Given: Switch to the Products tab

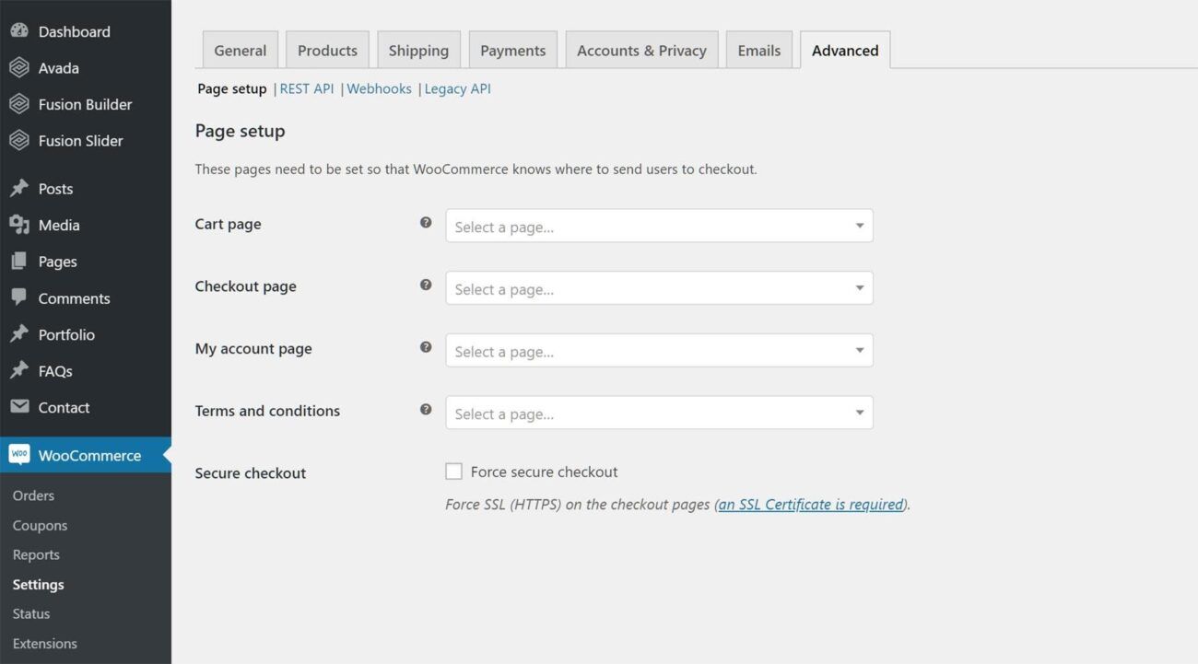Looking at the screenshot, I should (x=327, y=50).
